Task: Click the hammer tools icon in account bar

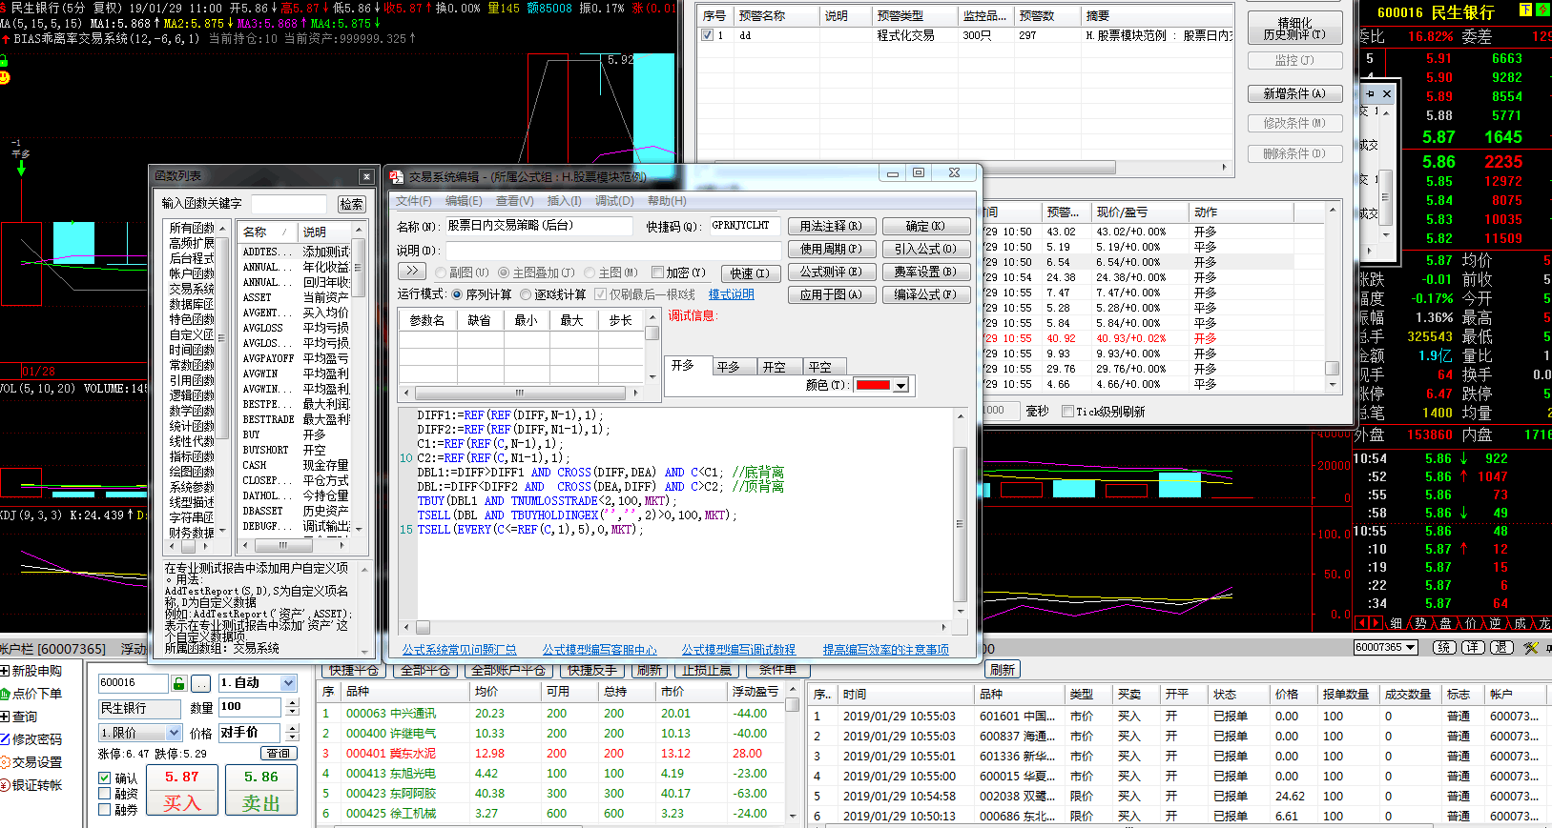Action: pos(1531,647)
